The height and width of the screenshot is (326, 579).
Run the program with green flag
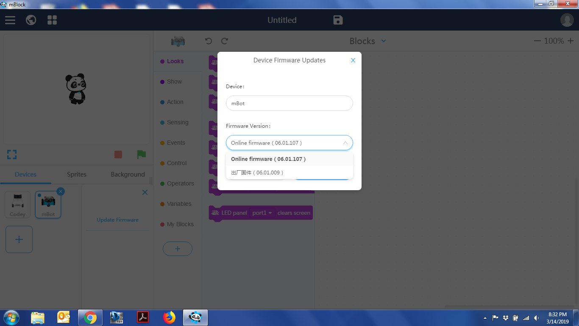pyautogui.click(x=141, y=155)
